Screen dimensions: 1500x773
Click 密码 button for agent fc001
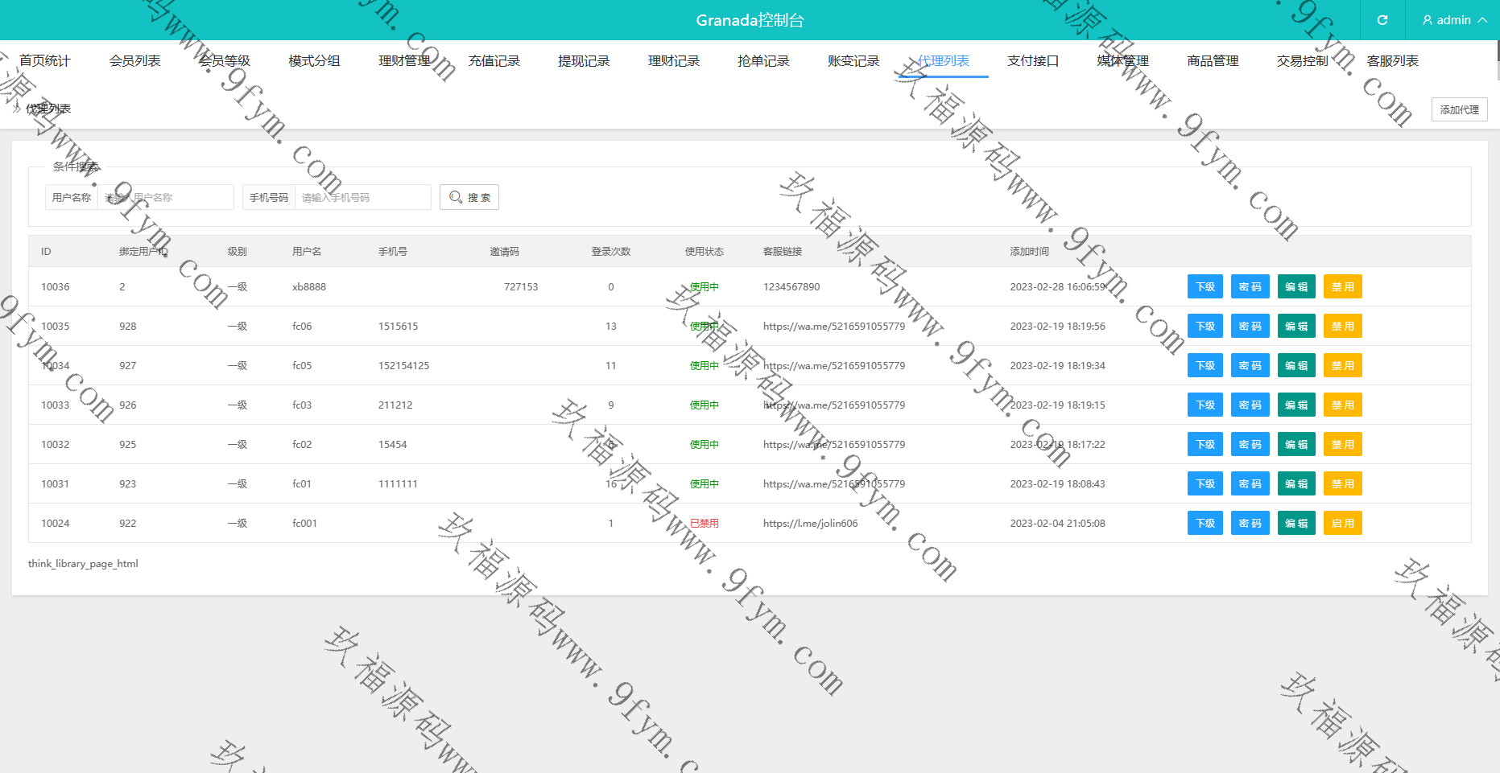1250,524
